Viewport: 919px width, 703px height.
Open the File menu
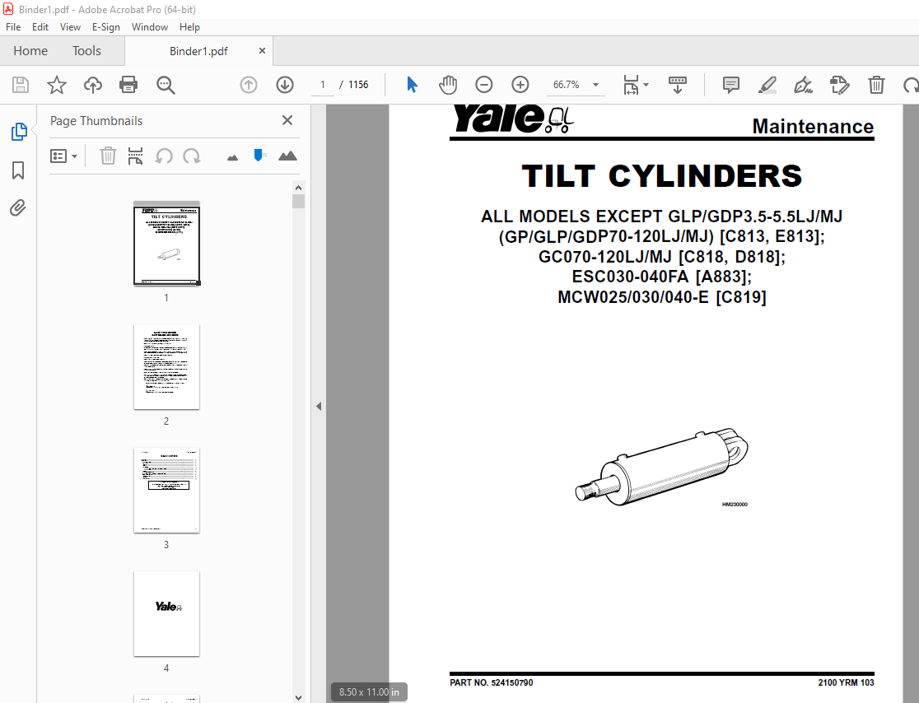(13, 27)
